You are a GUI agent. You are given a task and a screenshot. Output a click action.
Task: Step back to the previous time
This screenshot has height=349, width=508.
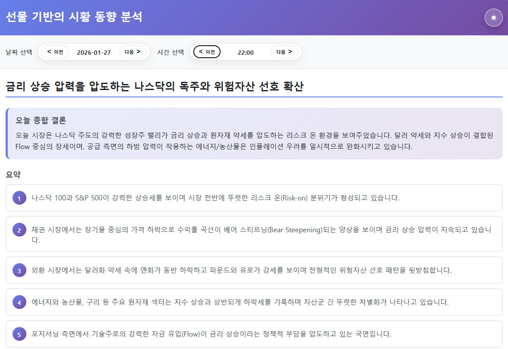point(207,52)
